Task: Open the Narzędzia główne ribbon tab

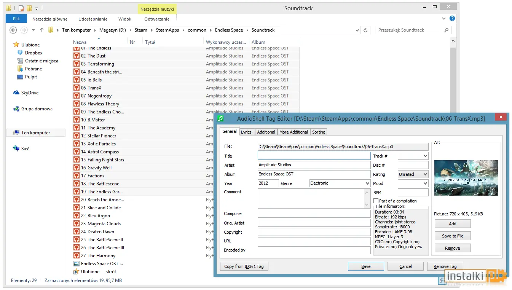Action: click(x=50, y=19)
